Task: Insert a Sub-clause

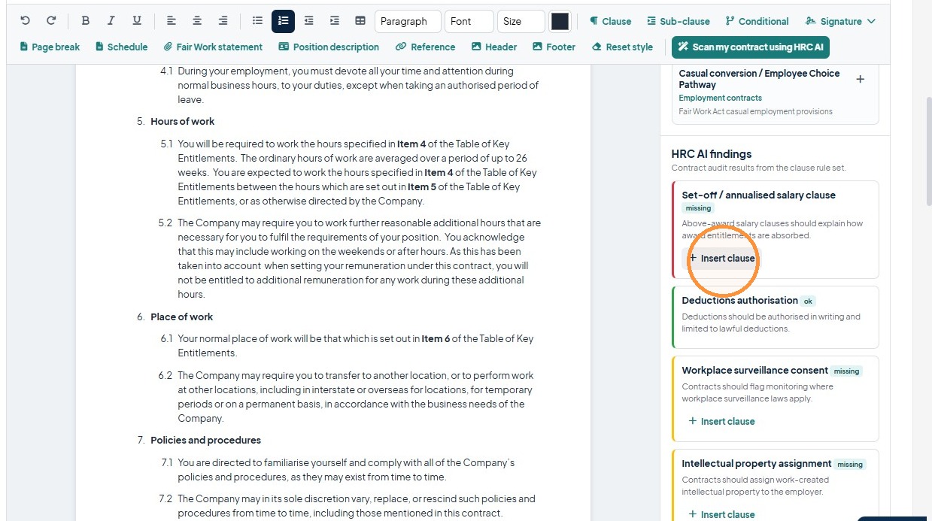Action: (x=679, y=21)
